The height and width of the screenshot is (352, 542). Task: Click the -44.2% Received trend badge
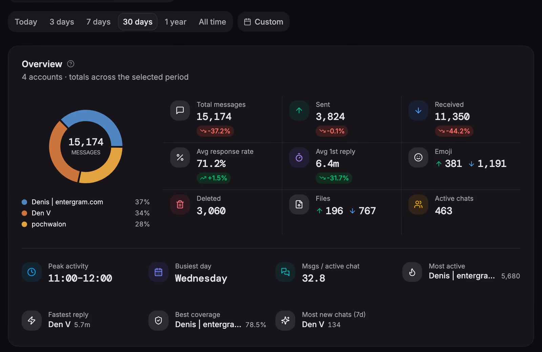(454, 131)
